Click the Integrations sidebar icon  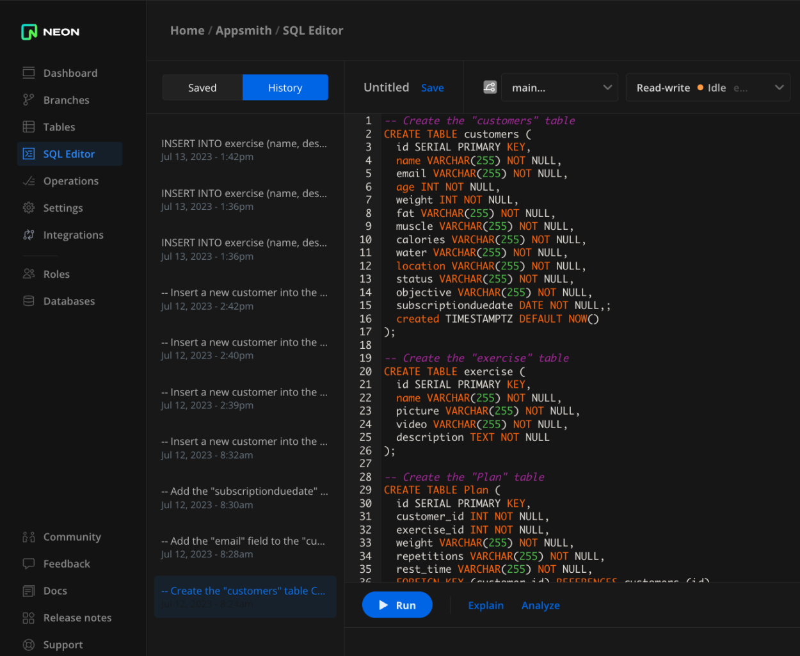tap(28, 235)
